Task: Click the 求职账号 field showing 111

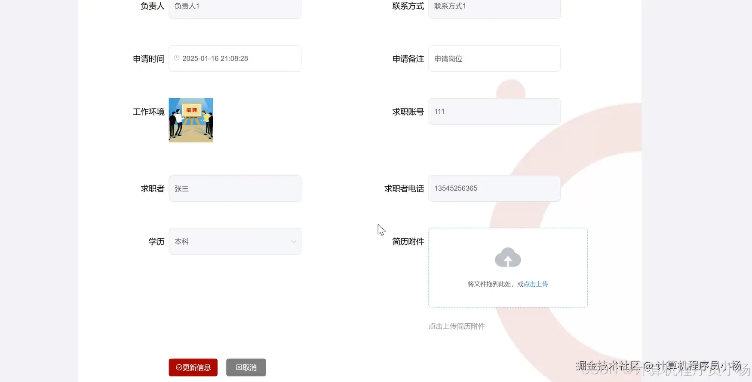Action: click(494, 112)
